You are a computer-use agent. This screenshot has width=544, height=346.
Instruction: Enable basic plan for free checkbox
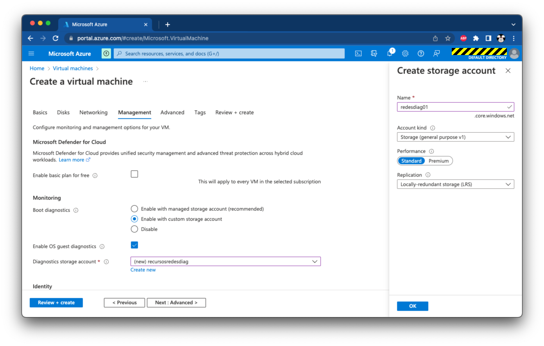[134, 174]
